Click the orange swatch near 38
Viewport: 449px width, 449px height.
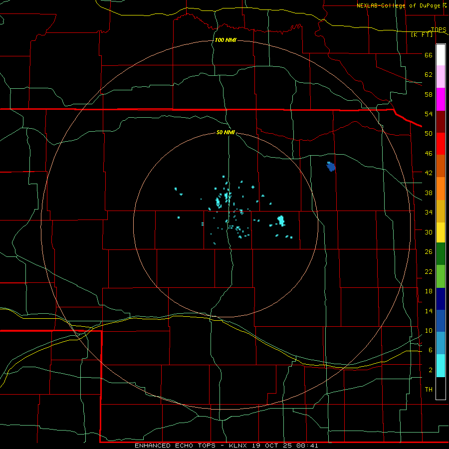(x=441, y=189)
